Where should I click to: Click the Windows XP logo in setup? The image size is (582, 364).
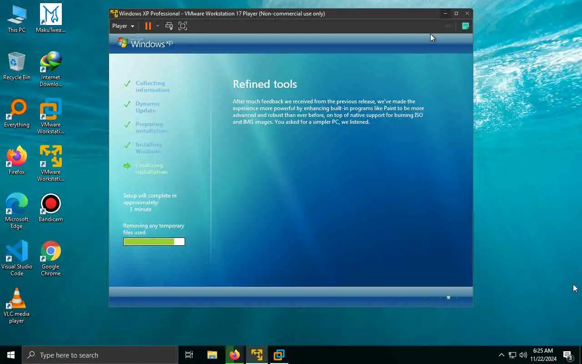click(145, 43)
